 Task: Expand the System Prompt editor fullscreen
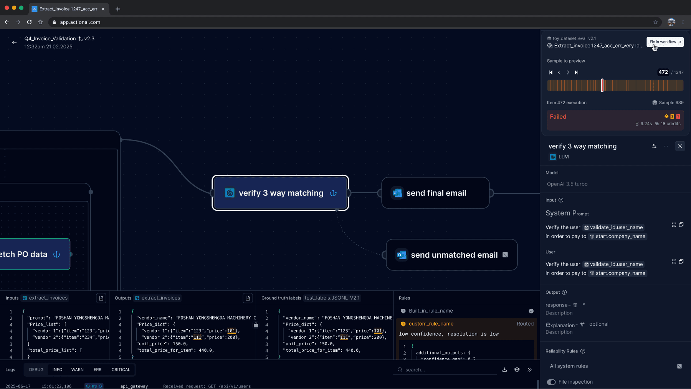tap(674, 225)
